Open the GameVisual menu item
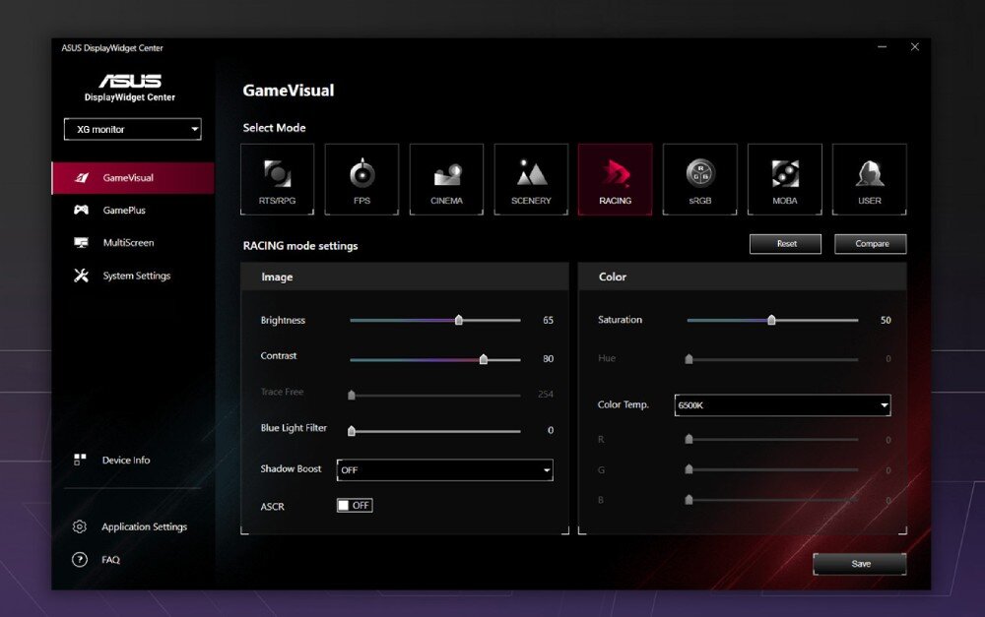The image size is (985, 617). (x=133, y=178)
